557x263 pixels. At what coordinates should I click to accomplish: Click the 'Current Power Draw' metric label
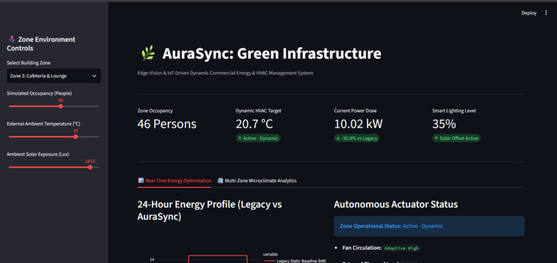[355, 110]
